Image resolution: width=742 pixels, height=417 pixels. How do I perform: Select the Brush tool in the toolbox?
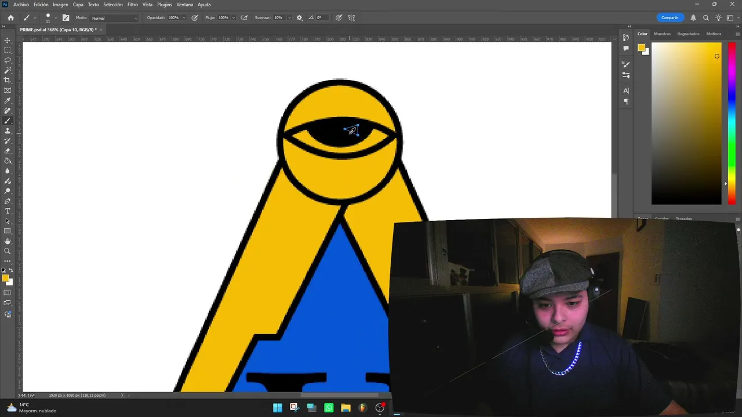point(8,121)
